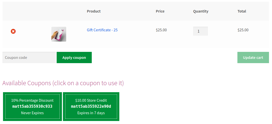Click the Price column header
Screen dimensions: 272x124
(160, 11)
